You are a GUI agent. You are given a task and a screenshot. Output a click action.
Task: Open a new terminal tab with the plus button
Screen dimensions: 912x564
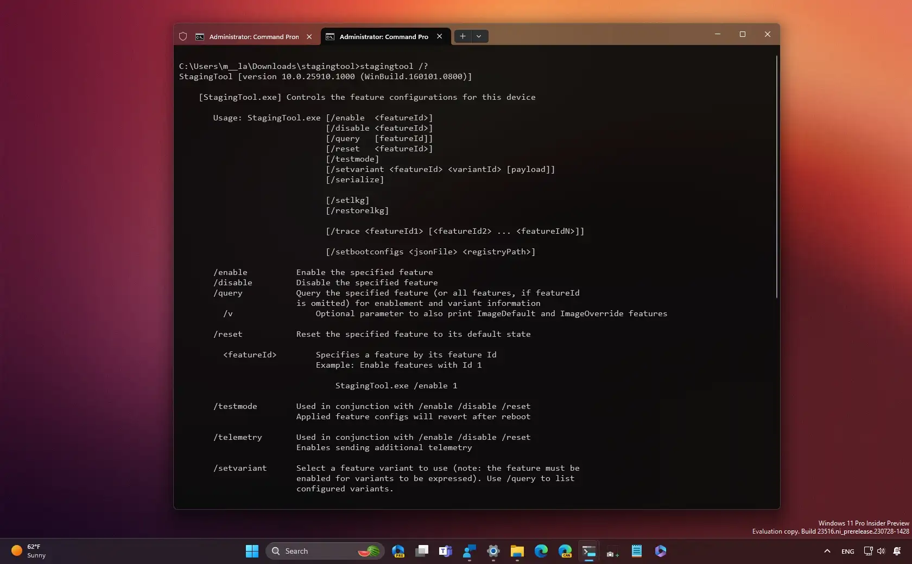point(463,36)
